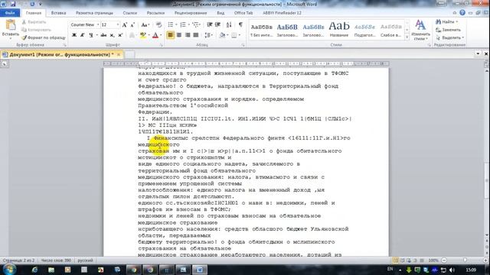Switch to the Вставка ribbon tab
Screen dimensions: 490x275
coord(58,13)
